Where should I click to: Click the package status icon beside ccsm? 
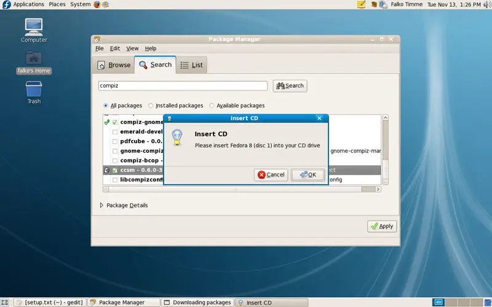pyautogui.click(x=106, y=170)
